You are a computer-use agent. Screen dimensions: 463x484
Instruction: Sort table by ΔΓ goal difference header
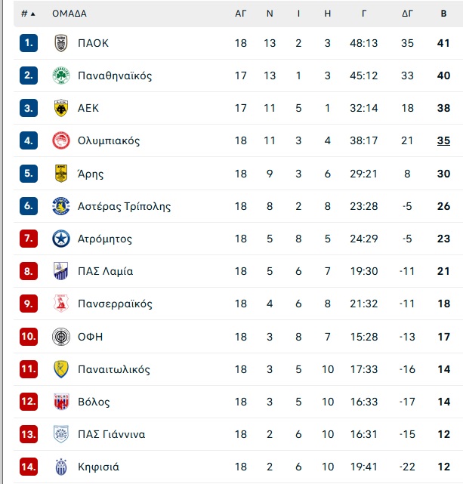407,14
